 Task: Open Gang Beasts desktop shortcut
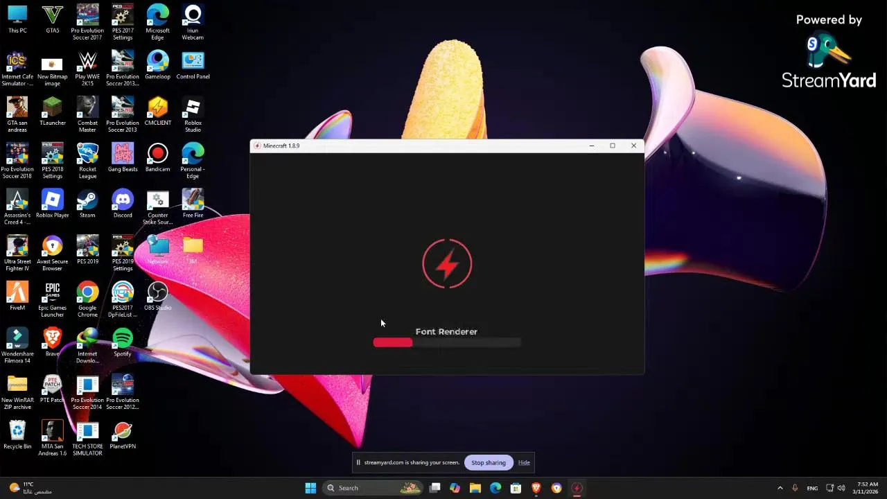coord(123,157)
